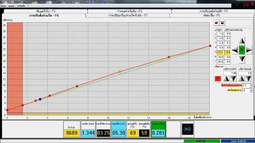Switch to the F7 tab

[128, 15]
